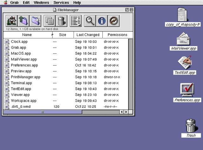Select the Terminal.app file icon
The height and width of the screenshot is (150, 203).
point(7,83)
